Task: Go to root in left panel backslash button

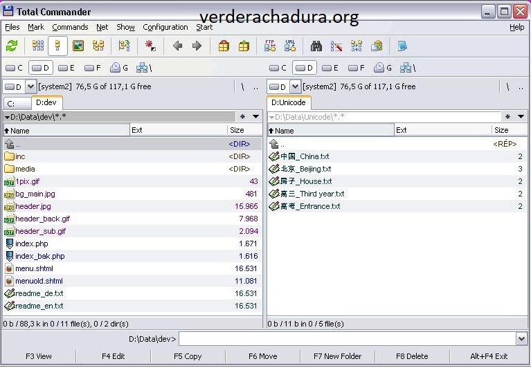Action: click(x=242, y=87)
